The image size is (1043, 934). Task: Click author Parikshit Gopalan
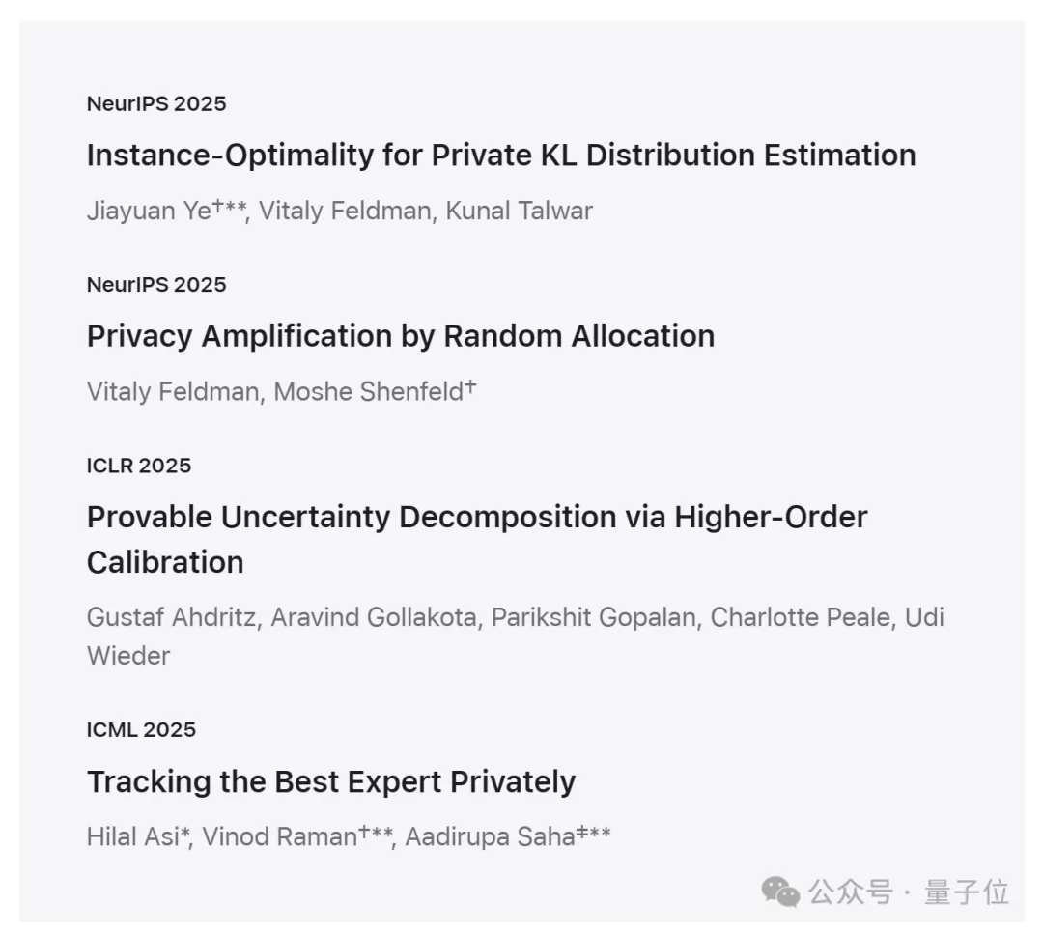tap(593, 618)
